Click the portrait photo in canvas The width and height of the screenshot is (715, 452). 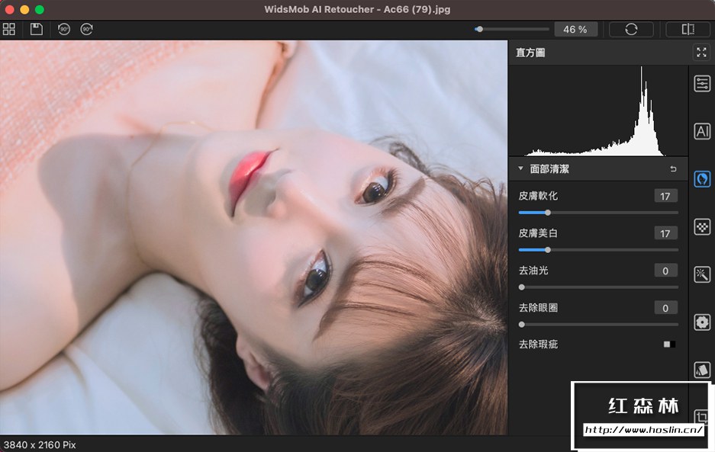253,237
